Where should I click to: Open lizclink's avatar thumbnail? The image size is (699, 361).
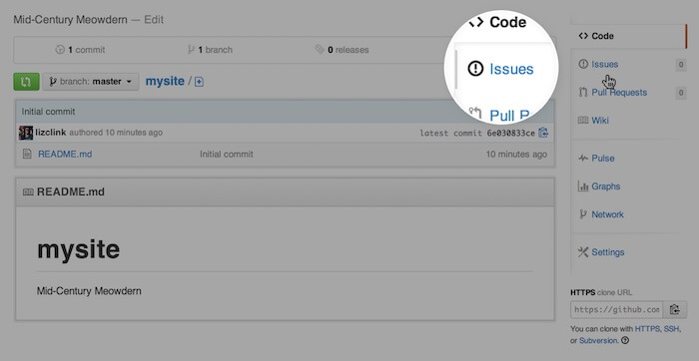click(26, 133)
